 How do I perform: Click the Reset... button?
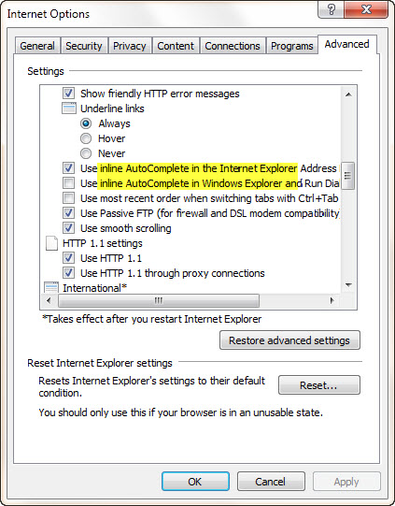tap(318, 385)
